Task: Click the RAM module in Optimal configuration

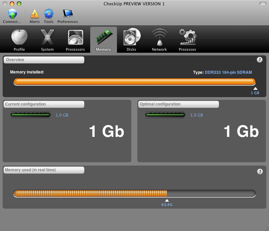Action: (165, 115)
